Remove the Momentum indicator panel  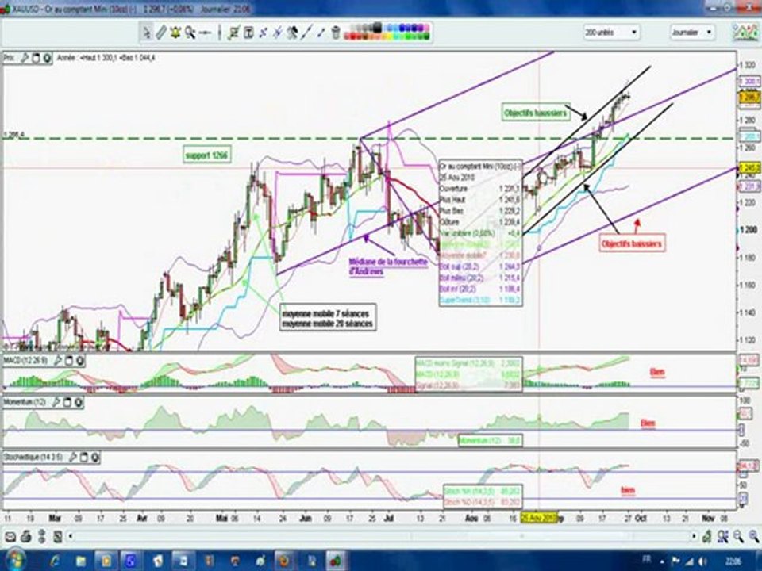pyautogui.click(x=79, y=403)
